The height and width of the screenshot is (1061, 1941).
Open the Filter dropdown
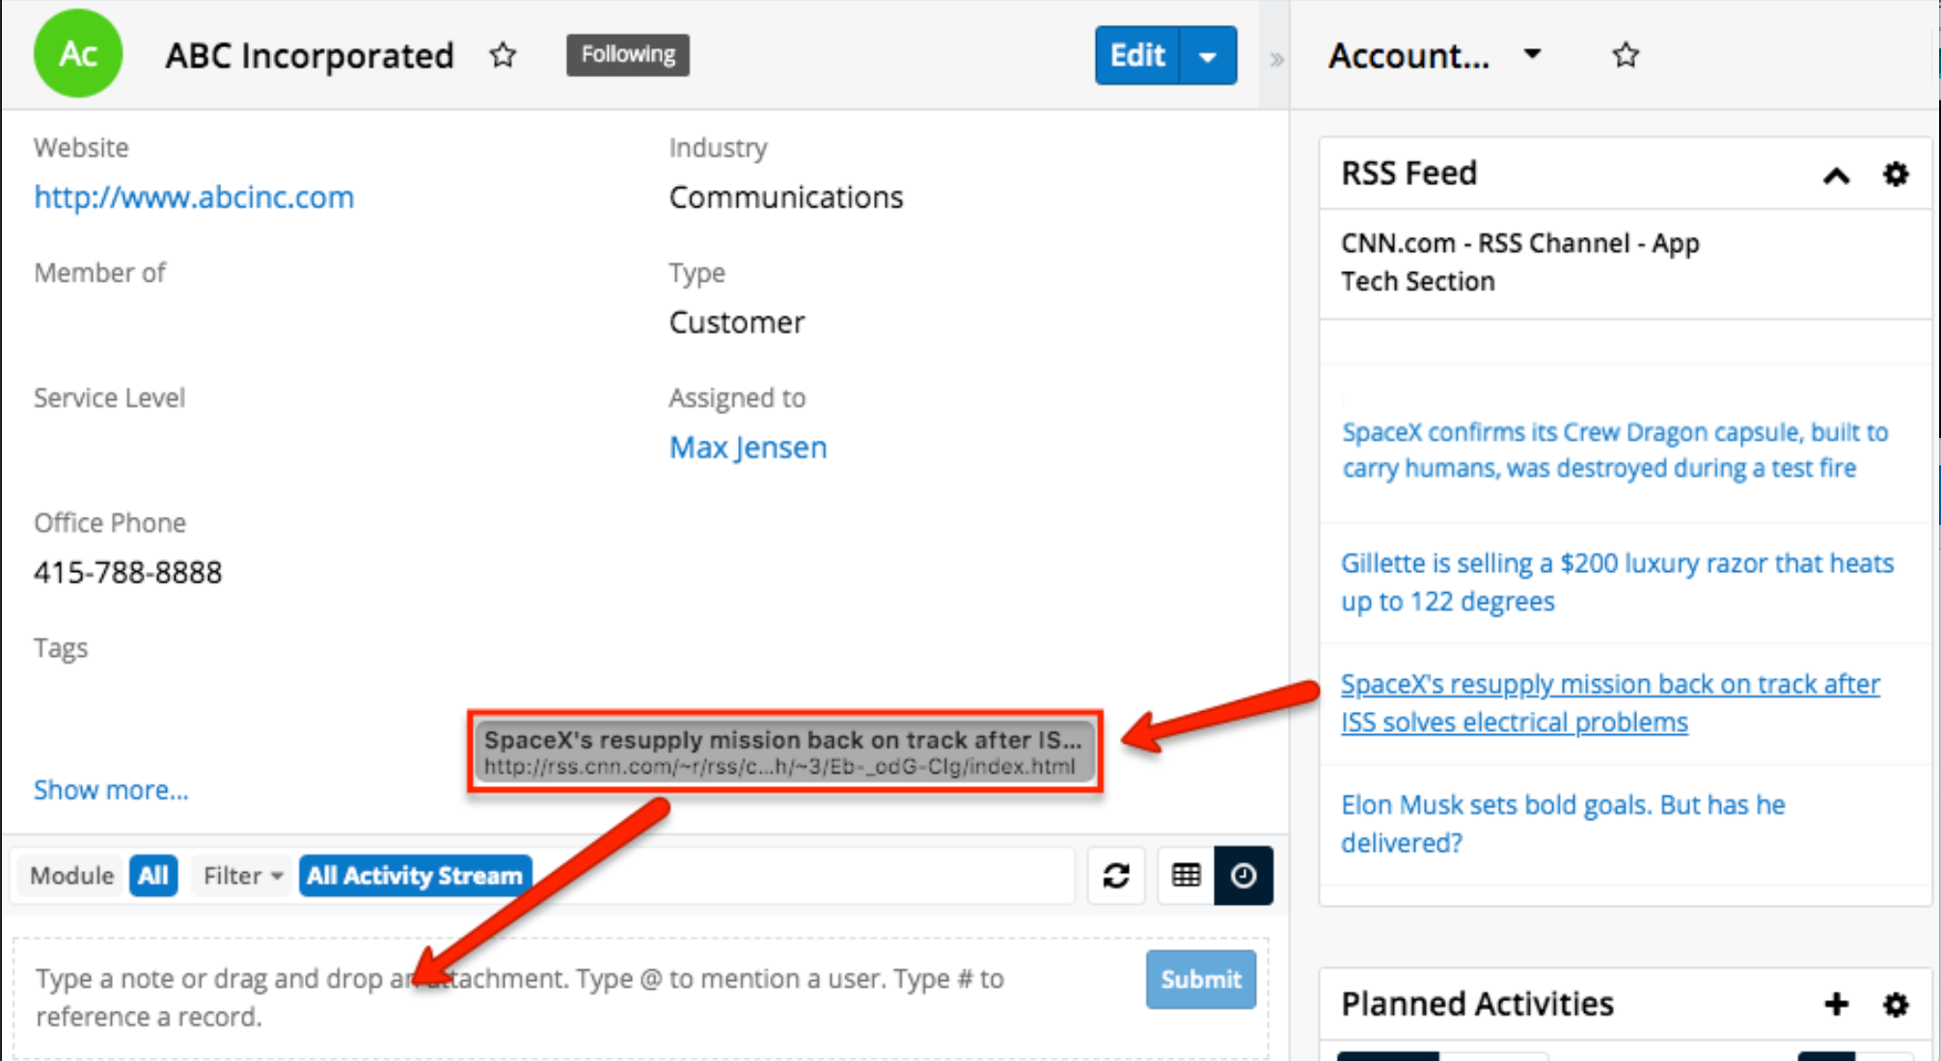click(242, 876)
